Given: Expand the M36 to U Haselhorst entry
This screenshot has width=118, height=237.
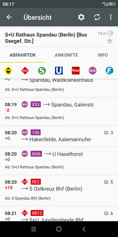Looking at the screenshot, I should (x=59, y=161).
